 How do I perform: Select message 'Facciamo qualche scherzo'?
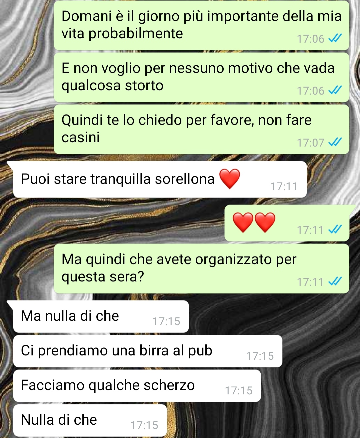(137, 386)
